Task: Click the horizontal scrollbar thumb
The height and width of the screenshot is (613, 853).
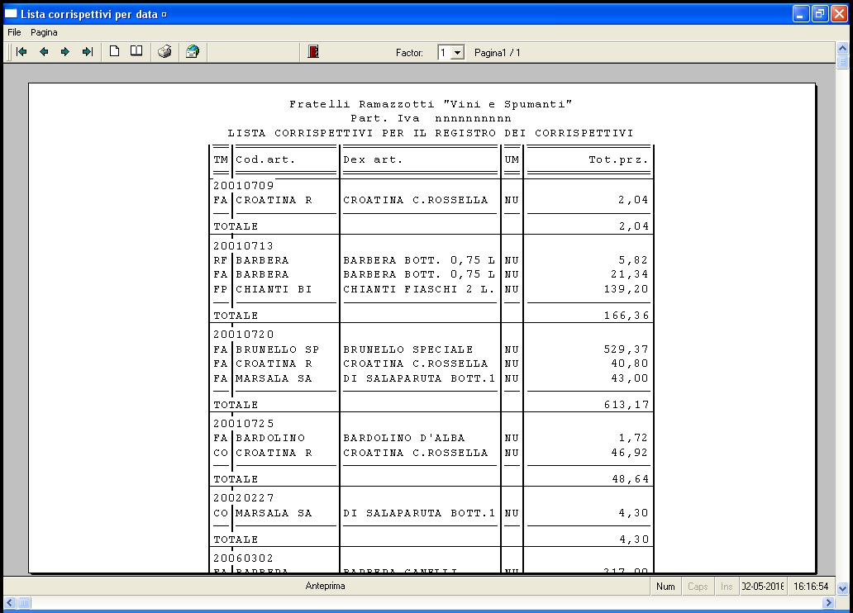Action: 24,602
